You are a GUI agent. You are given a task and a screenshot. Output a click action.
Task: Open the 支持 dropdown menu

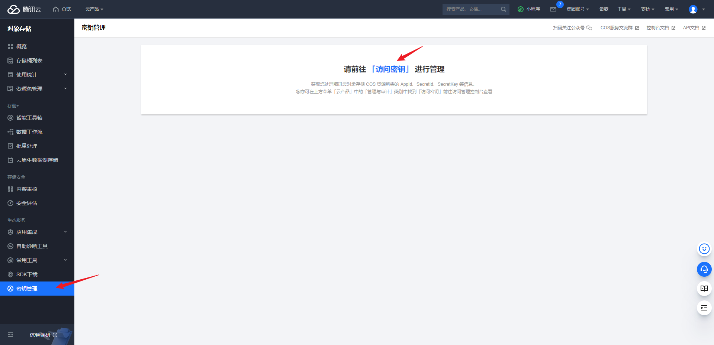pos(647,9)
